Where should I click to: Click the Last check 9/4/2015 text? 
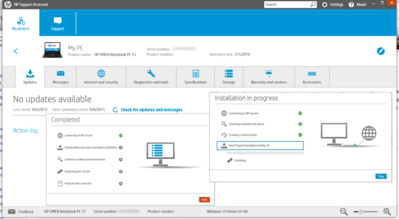pos(30,110)
